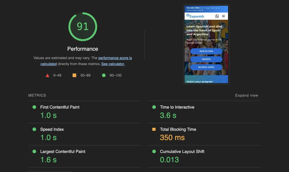Image resolution: width=289 pixels, height=172 pixels.
Task: Click the green circle 90–100 legend icon
Action: [104, 75]
